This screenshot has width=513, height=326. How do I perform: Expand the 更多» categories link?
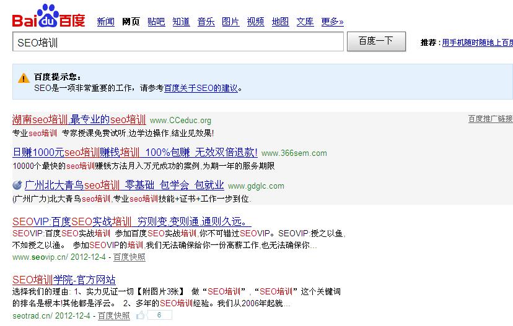(332, 22)
